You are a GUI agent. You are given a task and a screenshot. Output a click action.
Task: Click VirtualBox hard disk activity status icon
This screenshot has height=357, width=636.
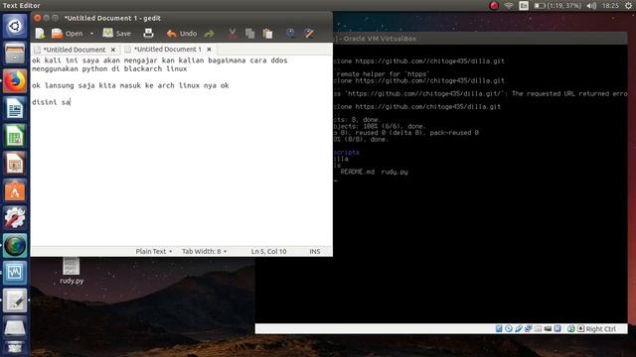(499, 328)
